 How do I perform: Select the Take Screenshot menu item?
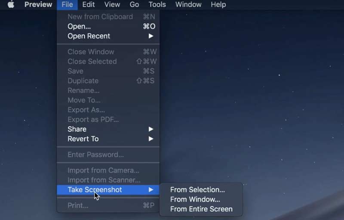point(95,190)
